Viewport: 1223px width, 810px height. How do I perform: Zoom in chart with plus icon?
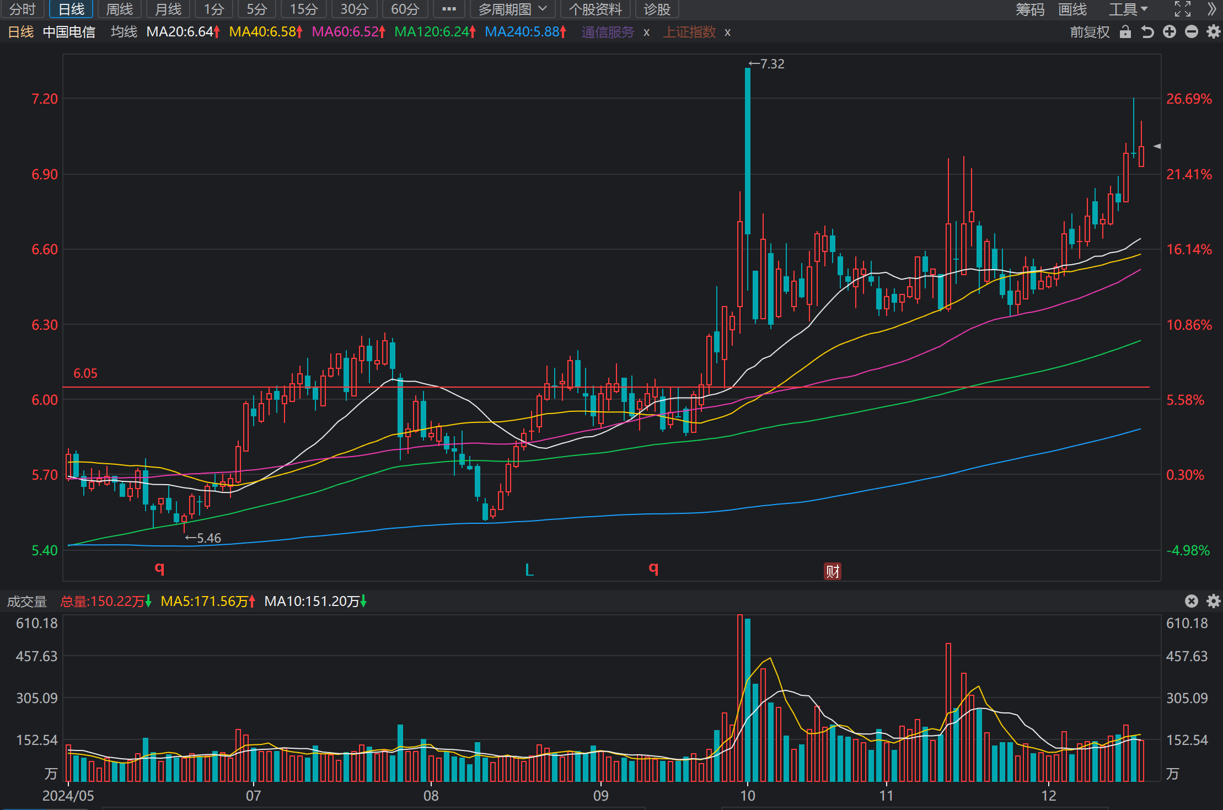[1170, 32]
